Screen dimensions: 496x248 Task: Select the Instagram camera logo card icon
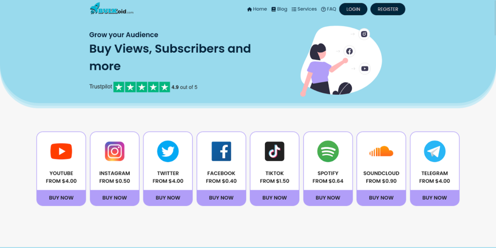[114, 151]
